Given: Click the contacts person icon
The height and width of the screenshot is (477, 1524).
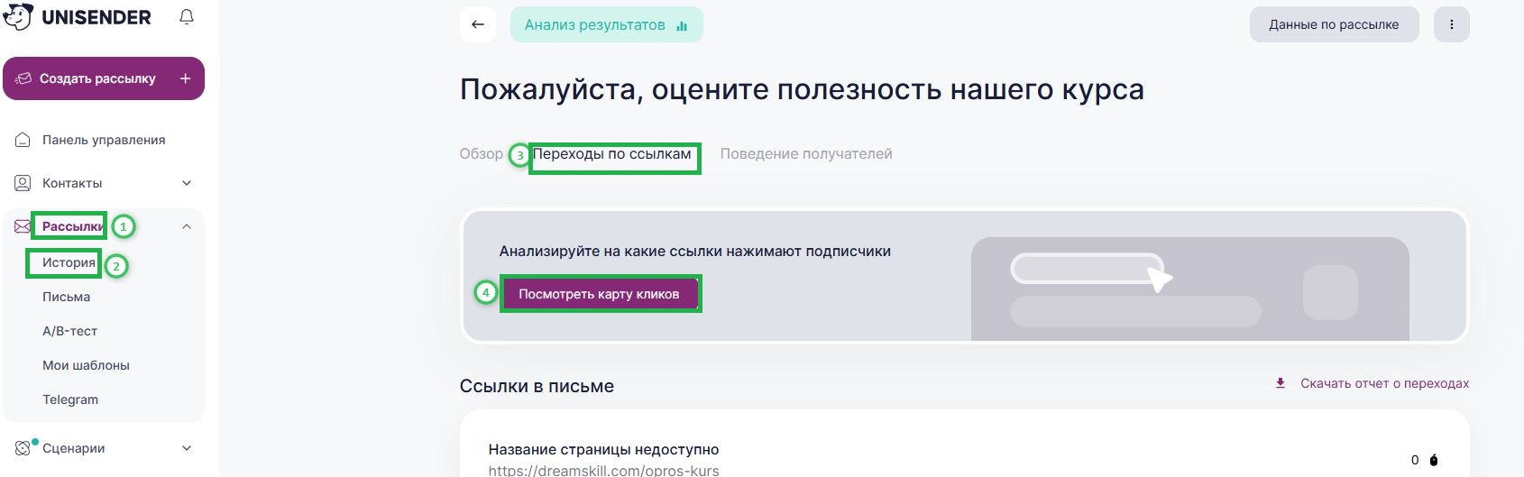Looking at the screenshot, I should [x=23, y=183].
